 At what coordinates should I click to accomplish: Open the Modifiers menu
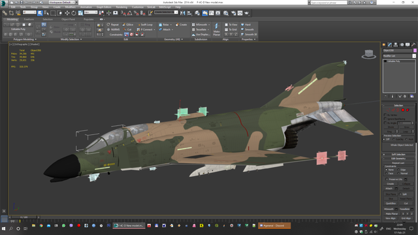click(x=71, y=7)
